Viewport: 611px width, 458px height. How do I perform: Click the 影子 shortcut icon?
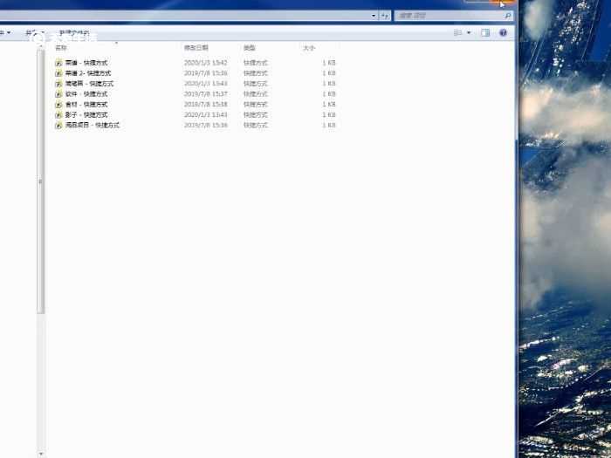point(58,115)
